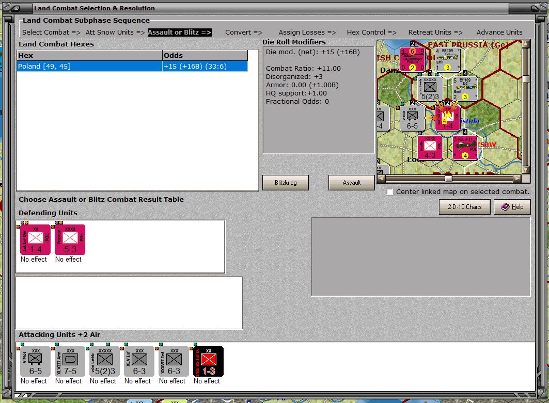Click the von Leeb HQ counter on the map
Screen dimensions: 549x403
pos(430,89)
